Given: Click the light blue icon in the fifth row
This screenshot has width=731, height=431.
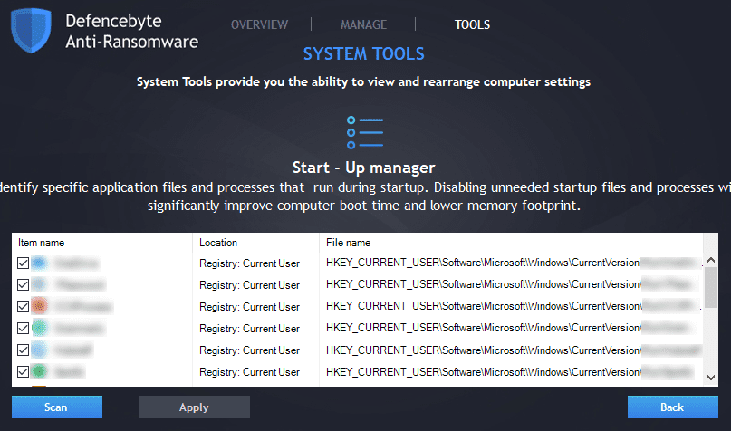Looking at the screenshot, I should 39,350.
